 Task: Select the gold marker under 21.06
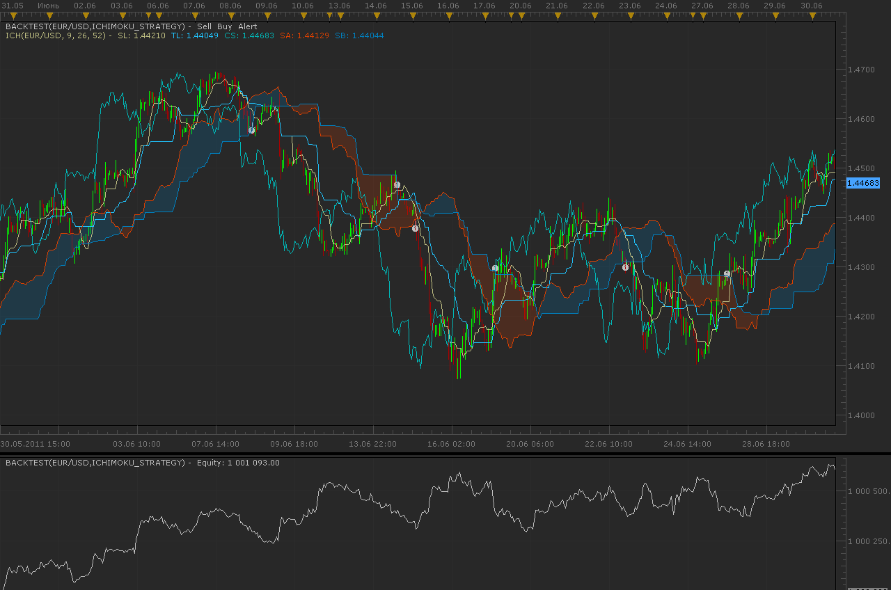[x=557, y=15]
